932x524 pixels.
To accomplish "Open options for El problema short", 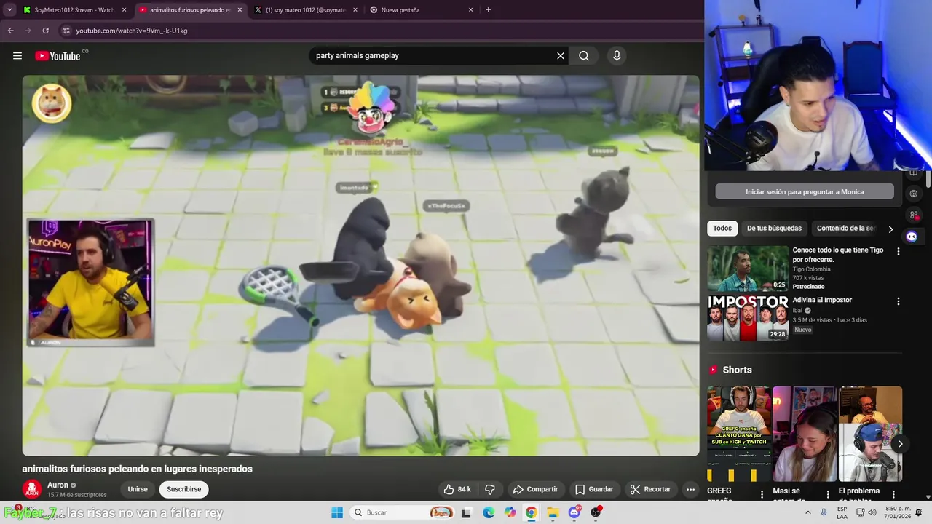I will 893,494.
